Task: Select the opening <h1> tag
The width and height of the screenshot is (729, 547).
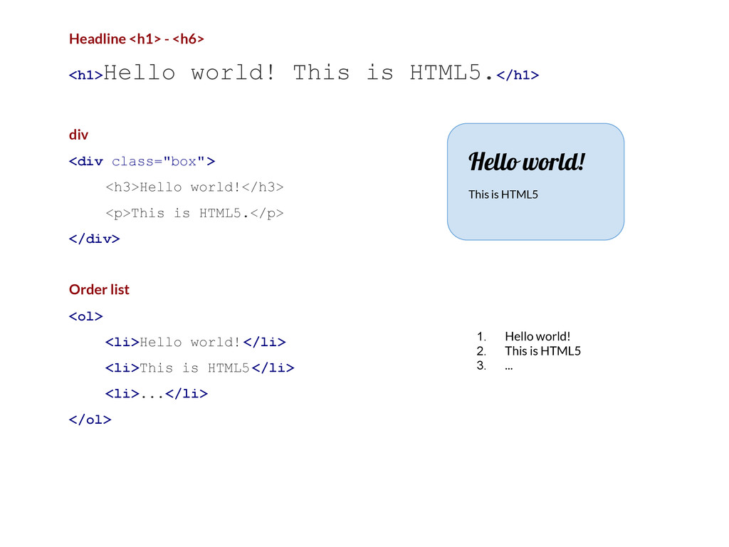Action: tap(85, 75)
